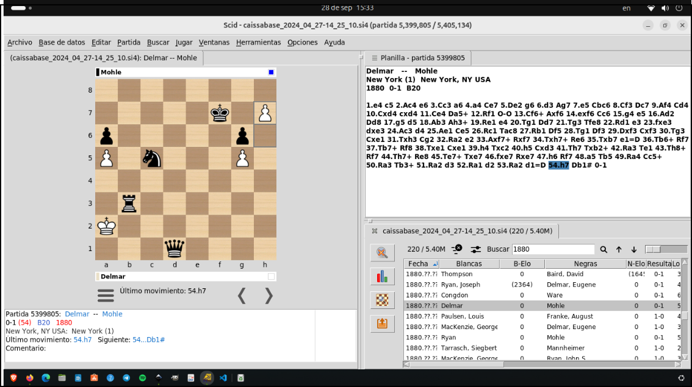Click the game list slider next to Buscar

pos(665,249)
